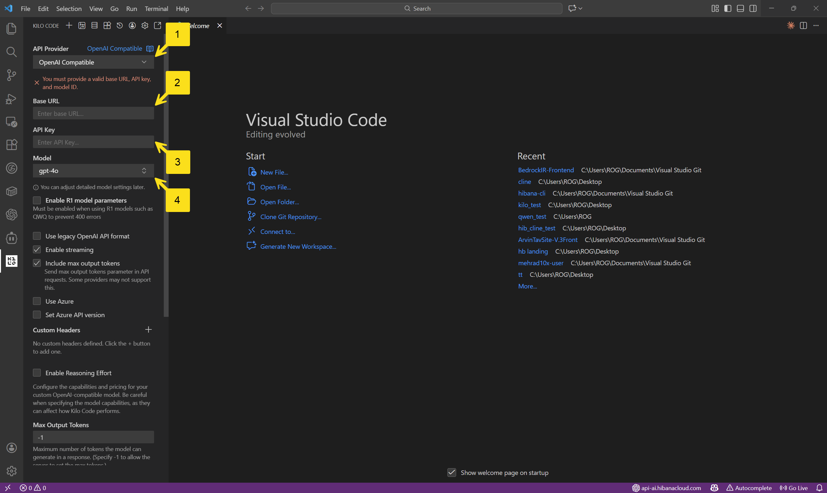Open notifications bell in status bar
The width and height of the screenshot is (827, 493).
819,488
